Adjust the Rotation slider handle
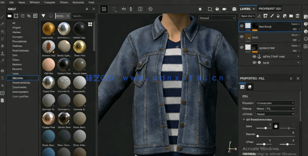This screenshot has width=308, height=156. (x=258, y=136)
